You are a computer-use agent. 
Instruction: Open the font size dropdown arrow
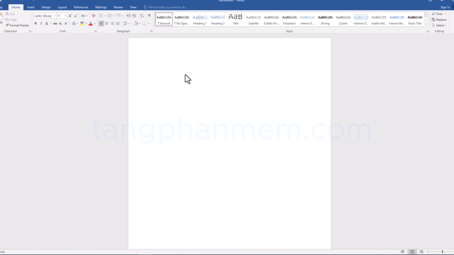pos(65,16)
